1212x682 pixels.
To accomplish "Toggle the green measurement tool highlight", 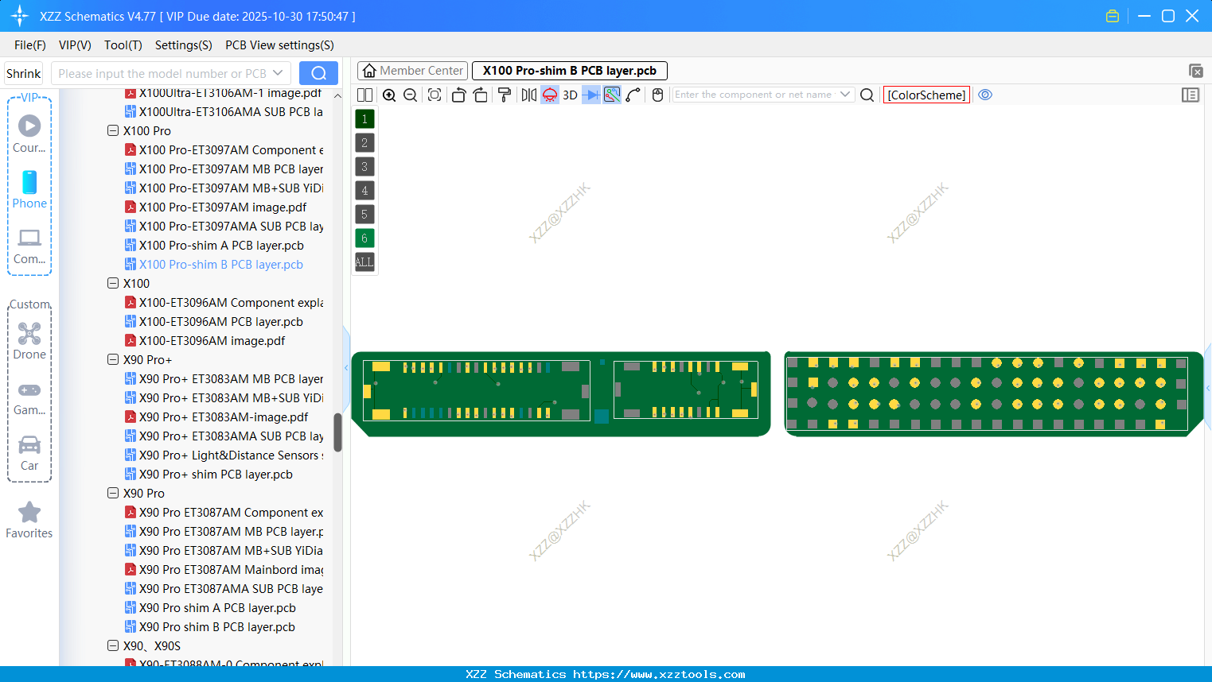I will [x=611, y=94].
